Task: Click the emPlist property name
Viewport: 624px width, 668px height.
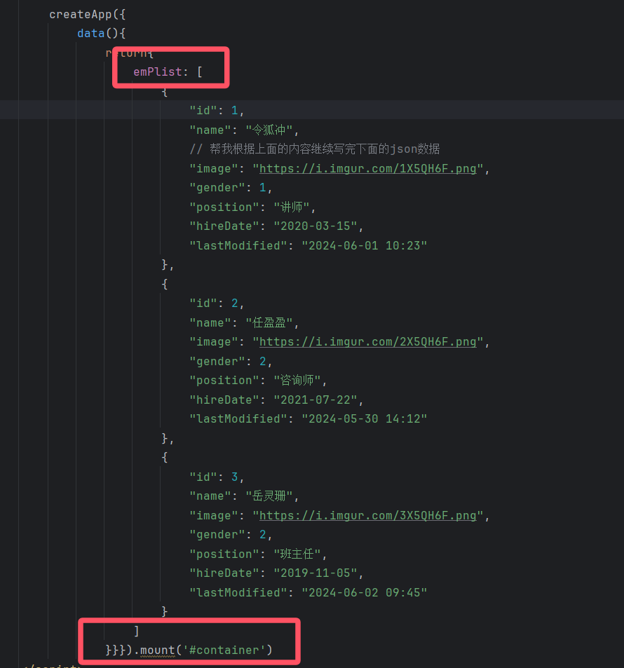Action: 158,72
